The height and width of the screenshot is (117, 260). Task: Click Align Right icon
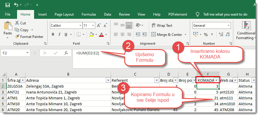129,34
